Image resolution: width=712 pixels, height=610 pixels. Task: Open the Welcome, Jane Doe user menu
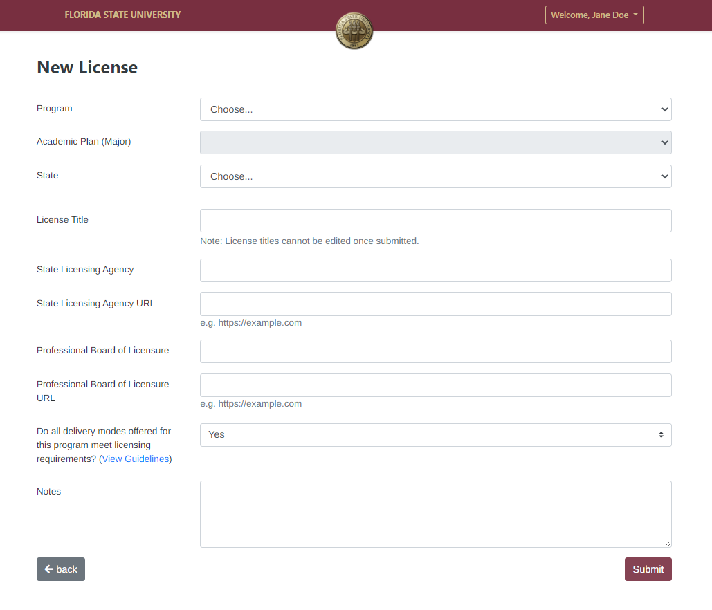pos(594,15)
